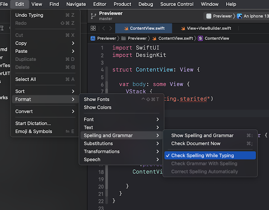Expand the Copy submenu
The height and width of the screenshot is (210, 269).
[45, 43]
